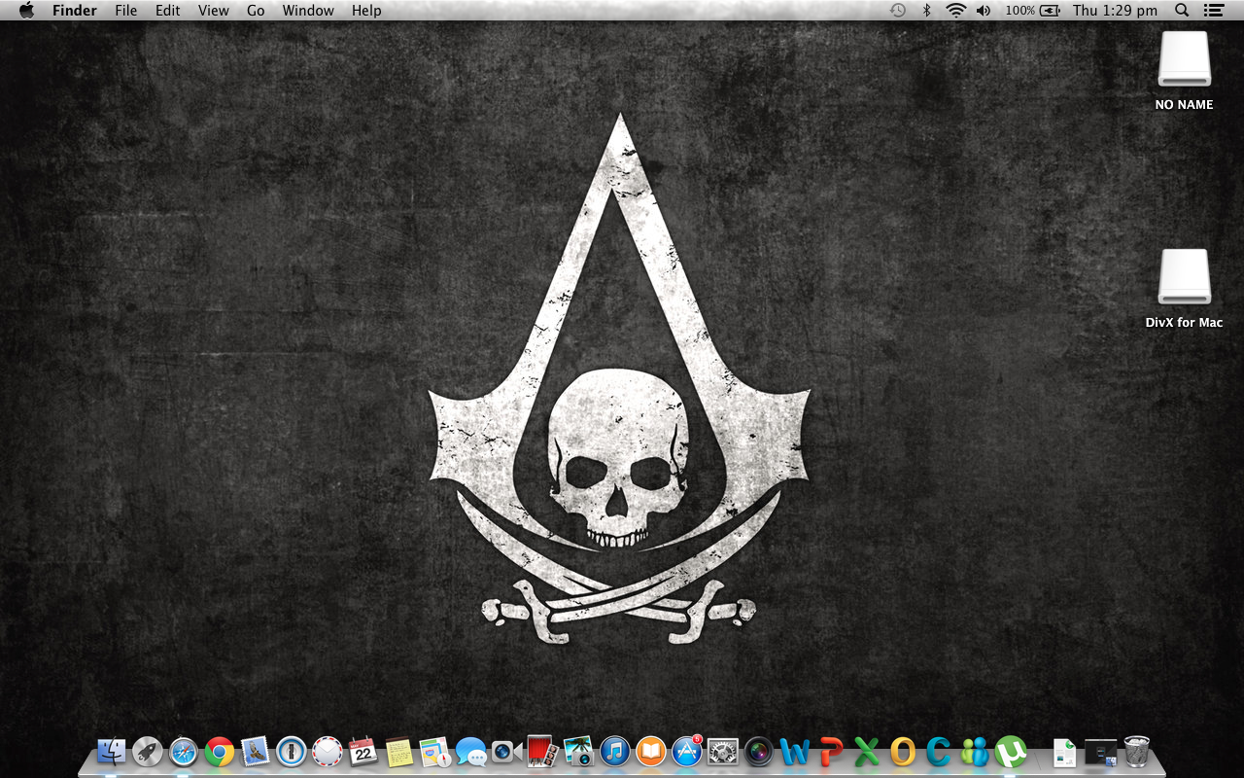Viewport: 1244px width, 778px height.
Task: Click Time Machine status icon in menu bar
Action: click(898, 11)
